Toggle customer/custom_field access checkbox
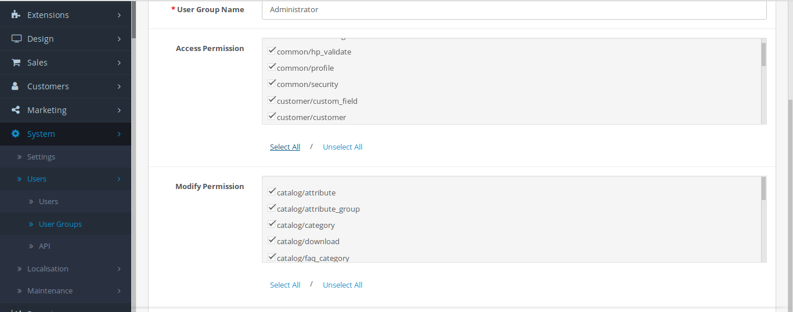This screenshot has height=312, width=793. pyautogui.click(x=271, y=100)
